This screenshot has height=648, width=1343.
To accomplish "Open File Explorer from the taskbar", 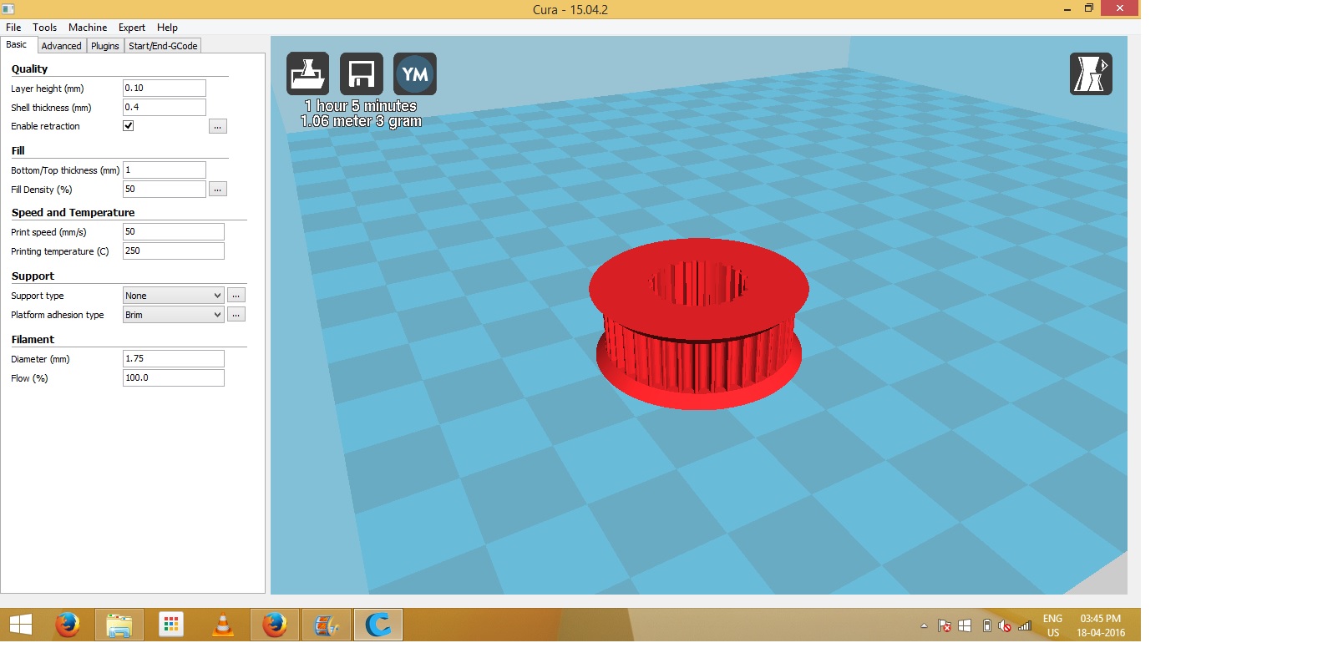I will point(119,625).
